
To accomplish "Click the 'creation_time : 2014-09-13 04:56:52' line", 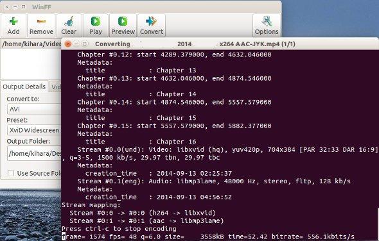I will [x=159, y=197].
